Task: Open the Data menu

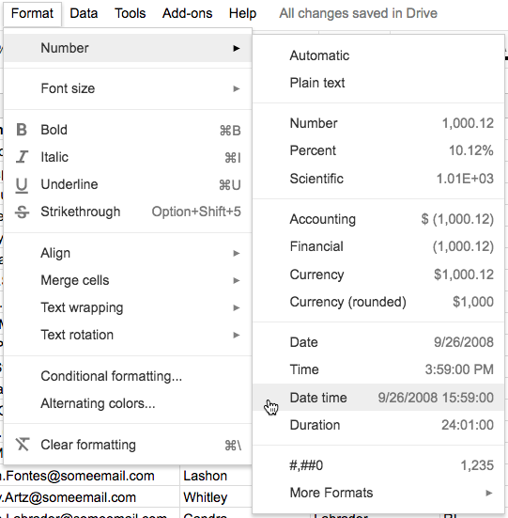Action: coord(84,13)
